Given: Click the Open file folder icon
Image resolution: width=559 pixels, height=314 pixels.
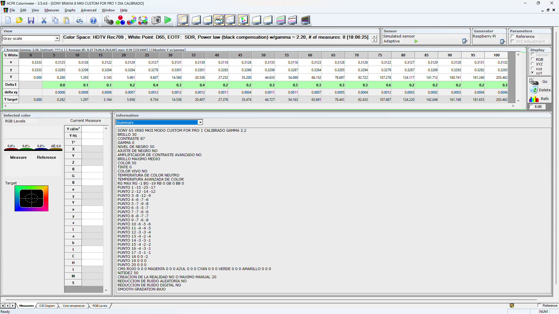Looking at the screenshot, I should pos(19,20).
